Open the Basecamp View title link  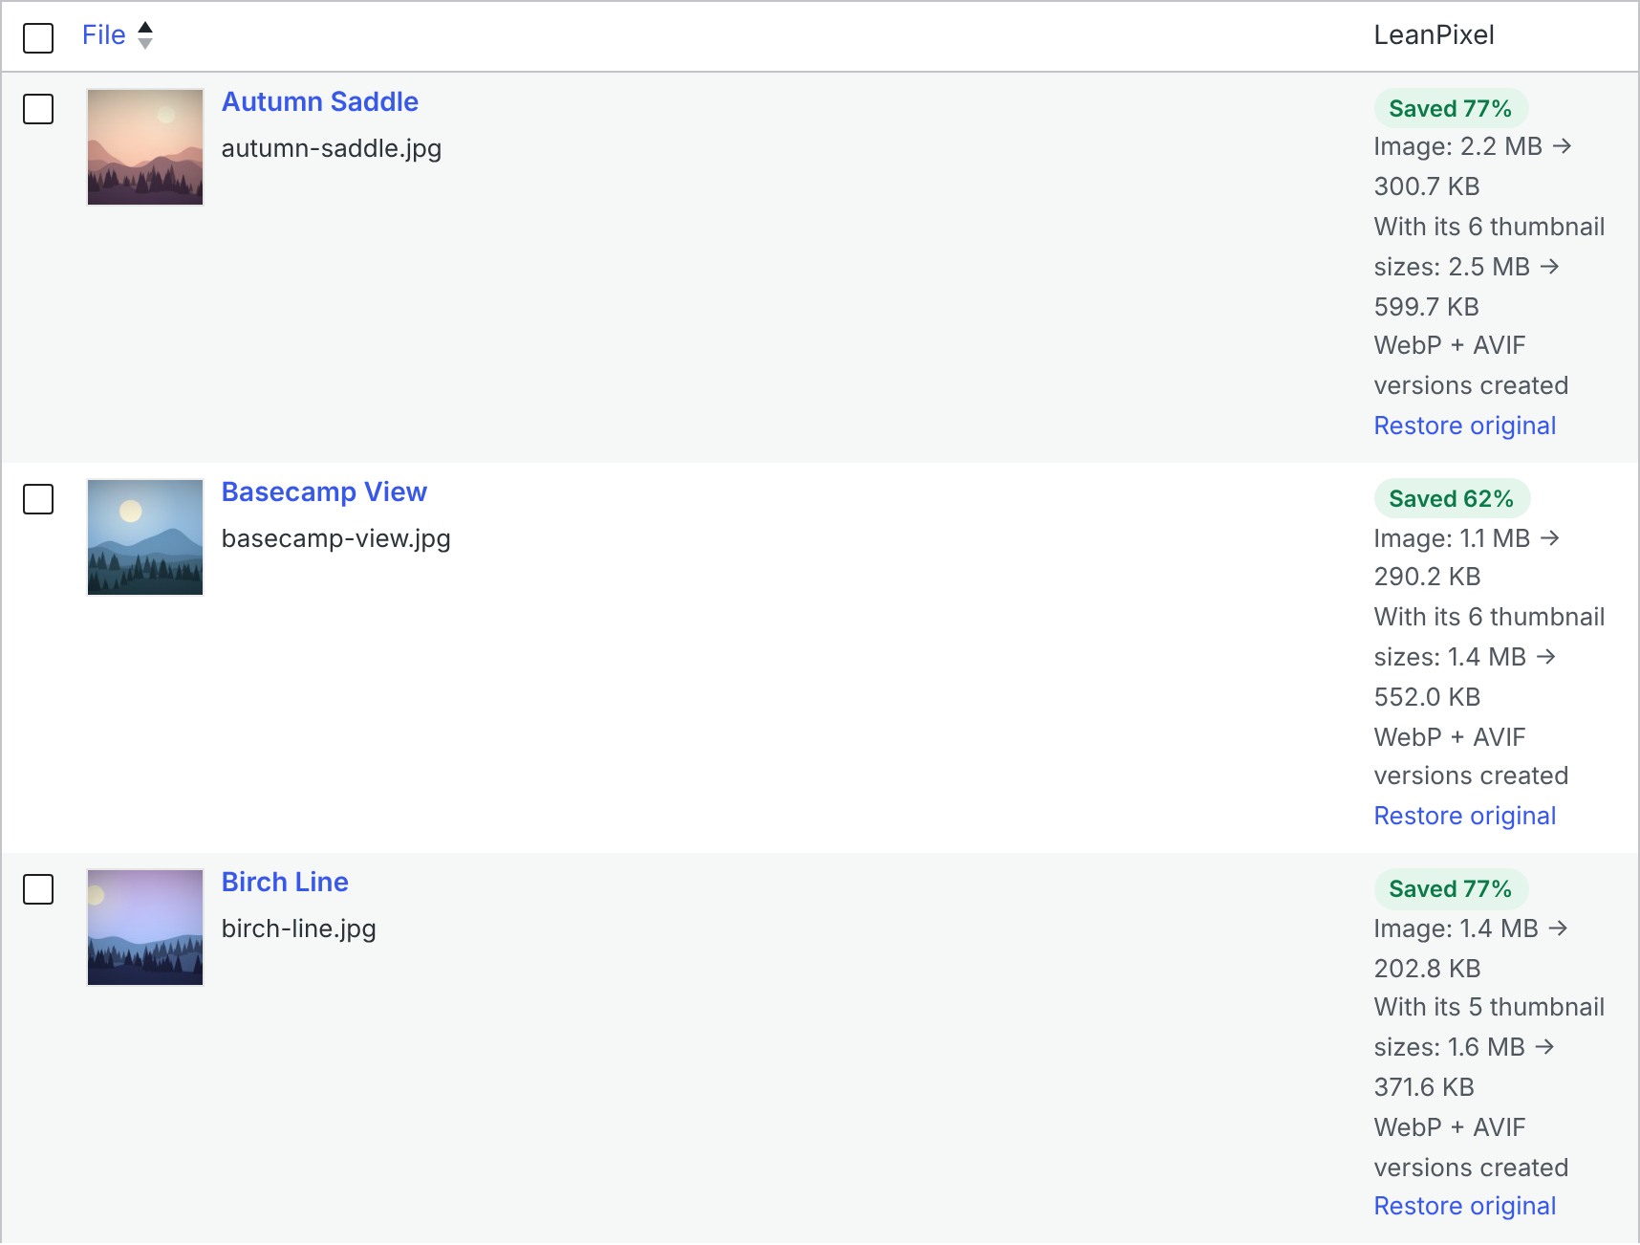click(324, 491)
